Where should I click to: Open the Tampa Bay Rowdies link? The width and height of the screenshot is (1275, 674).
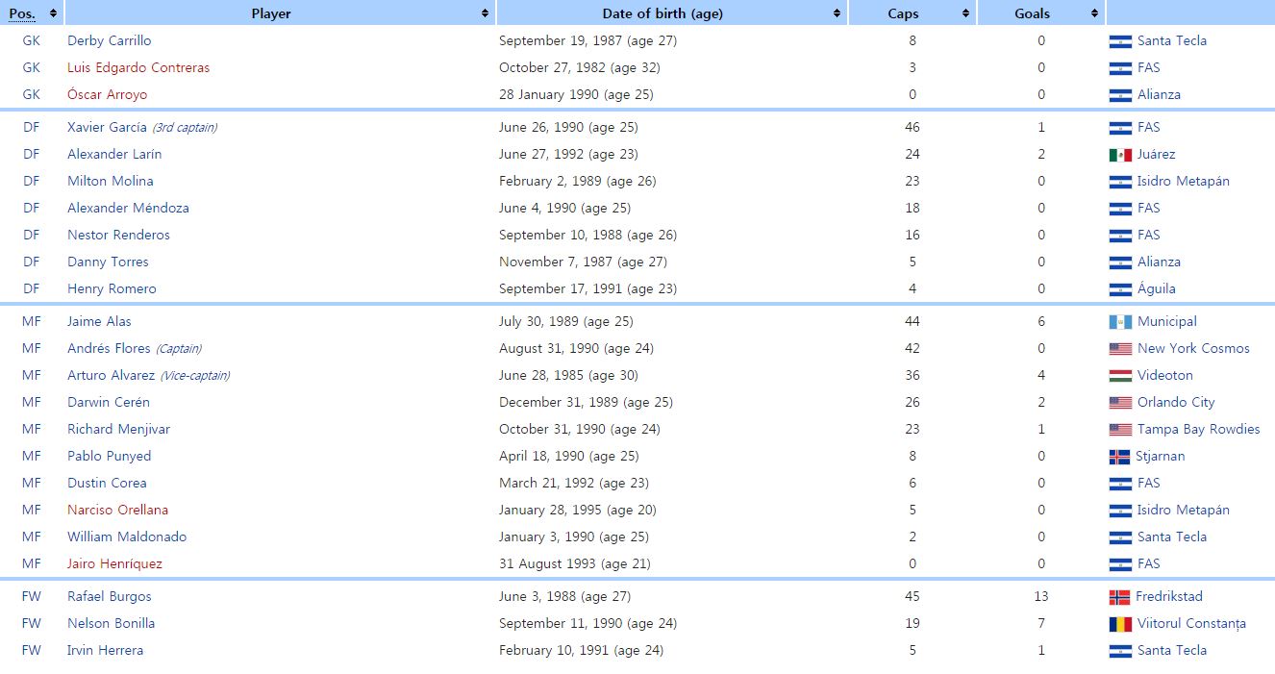click(x=1198, y=429)
